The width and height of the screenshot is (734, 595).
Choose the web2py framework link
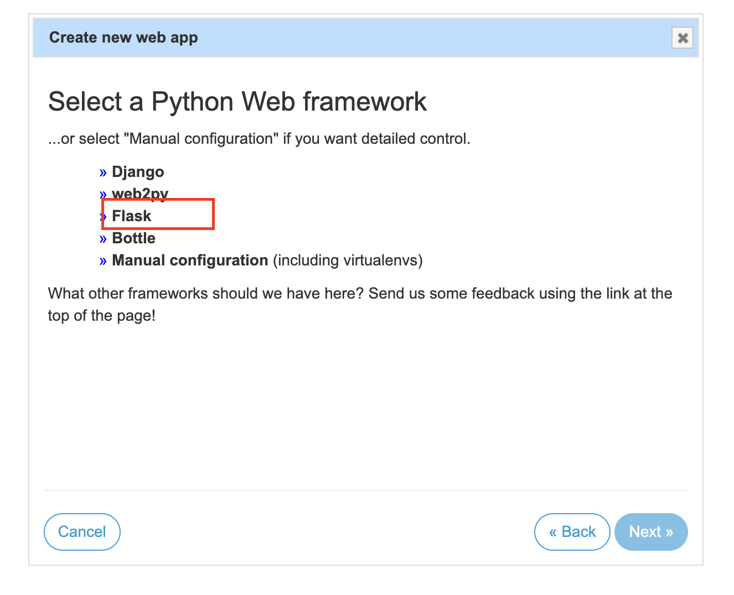point(140,194)
